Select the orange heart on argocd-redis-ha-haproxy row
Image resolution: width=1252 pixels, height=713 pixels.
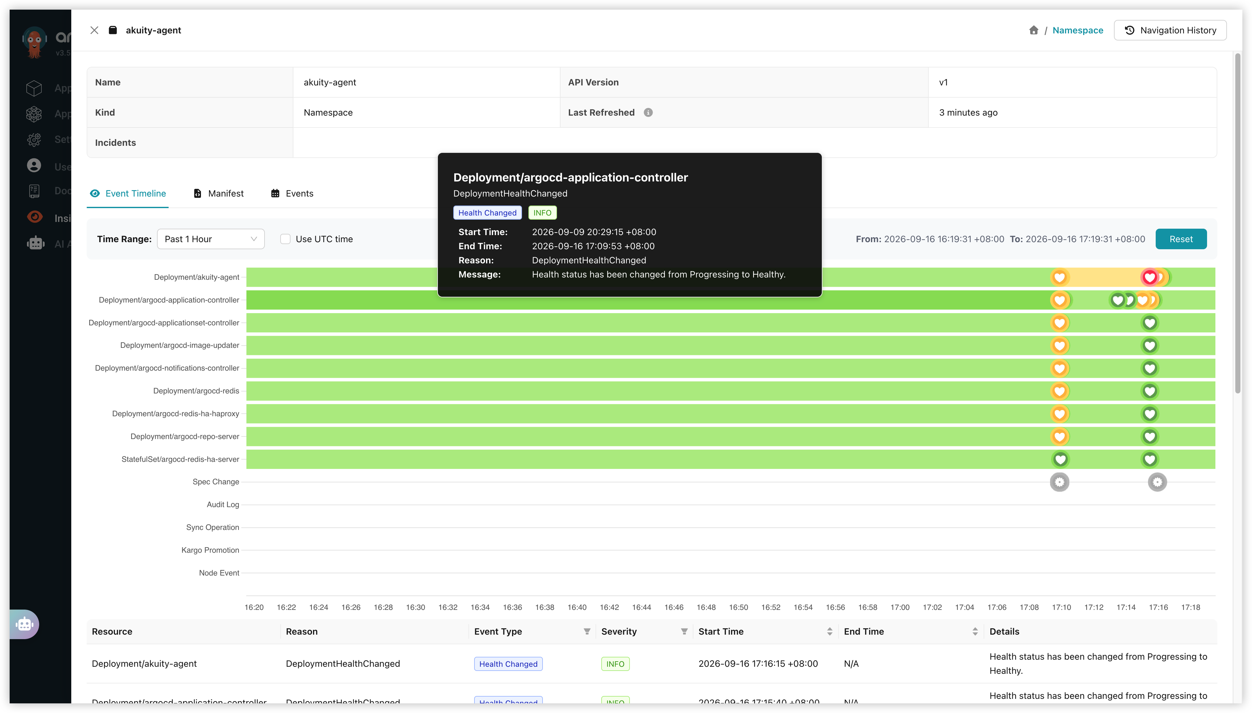[1059, 414]
